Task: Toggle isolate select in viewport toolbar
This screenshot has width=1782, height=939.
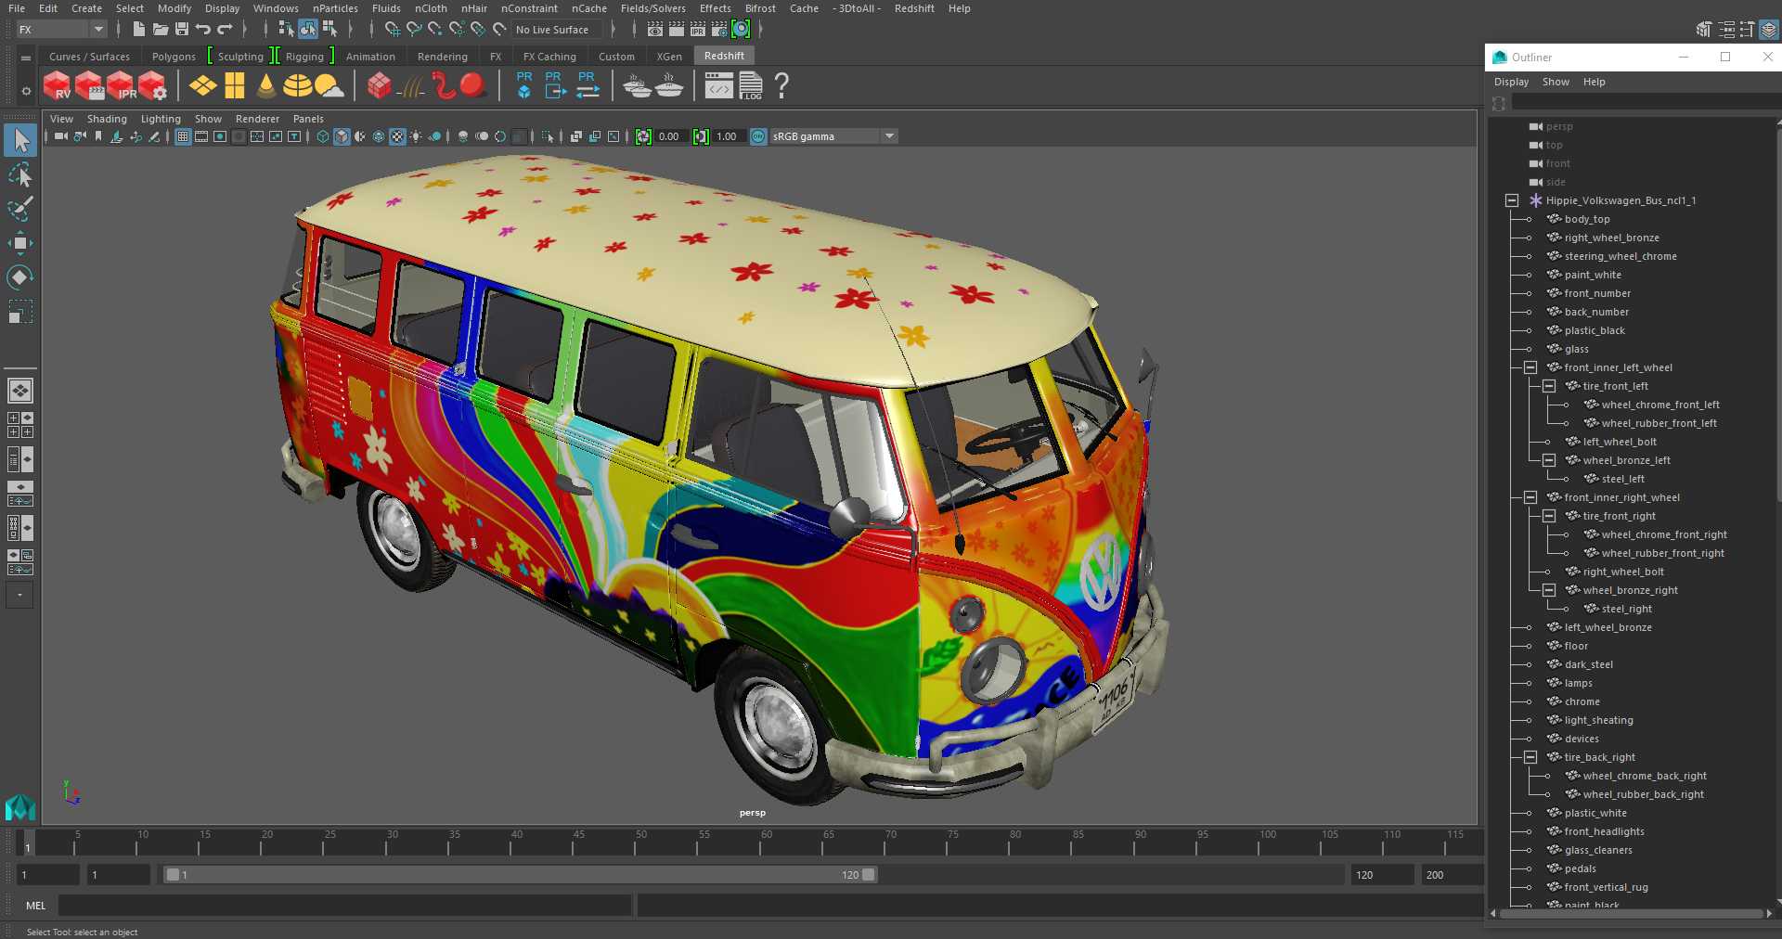Action: coord(548,136)
